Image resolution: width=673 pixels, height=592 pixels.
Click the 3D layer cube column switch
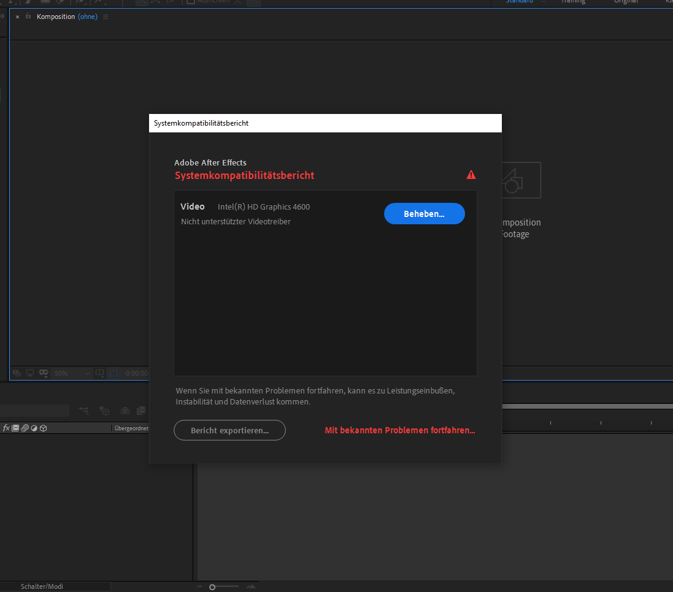point(44,428)
